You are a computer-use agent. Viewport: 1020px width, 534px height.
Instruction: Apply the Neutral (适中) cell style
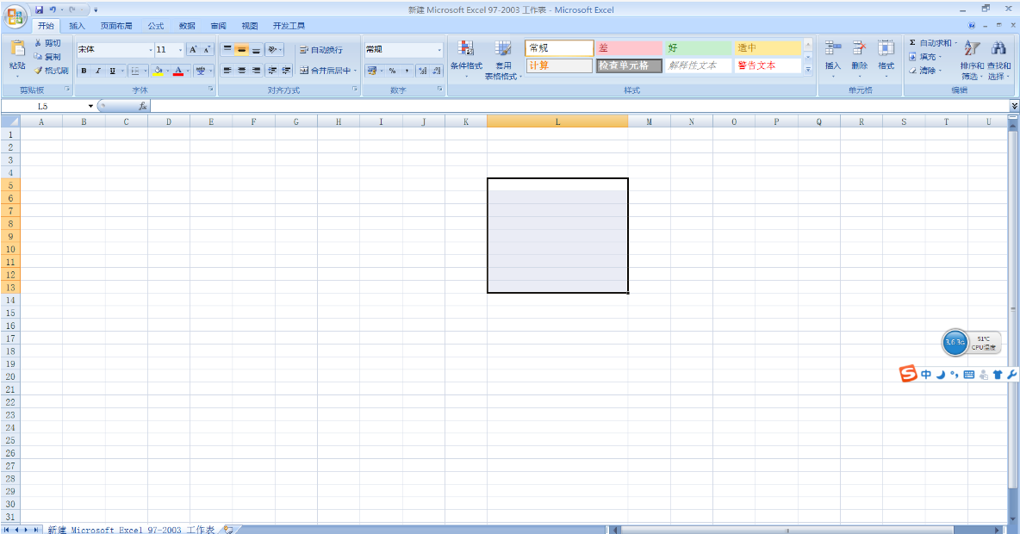[x=768, y=48]
